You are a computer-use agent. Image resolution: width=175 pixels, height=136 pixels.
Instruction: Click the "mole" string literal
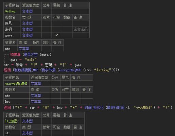tap(31, 60)
